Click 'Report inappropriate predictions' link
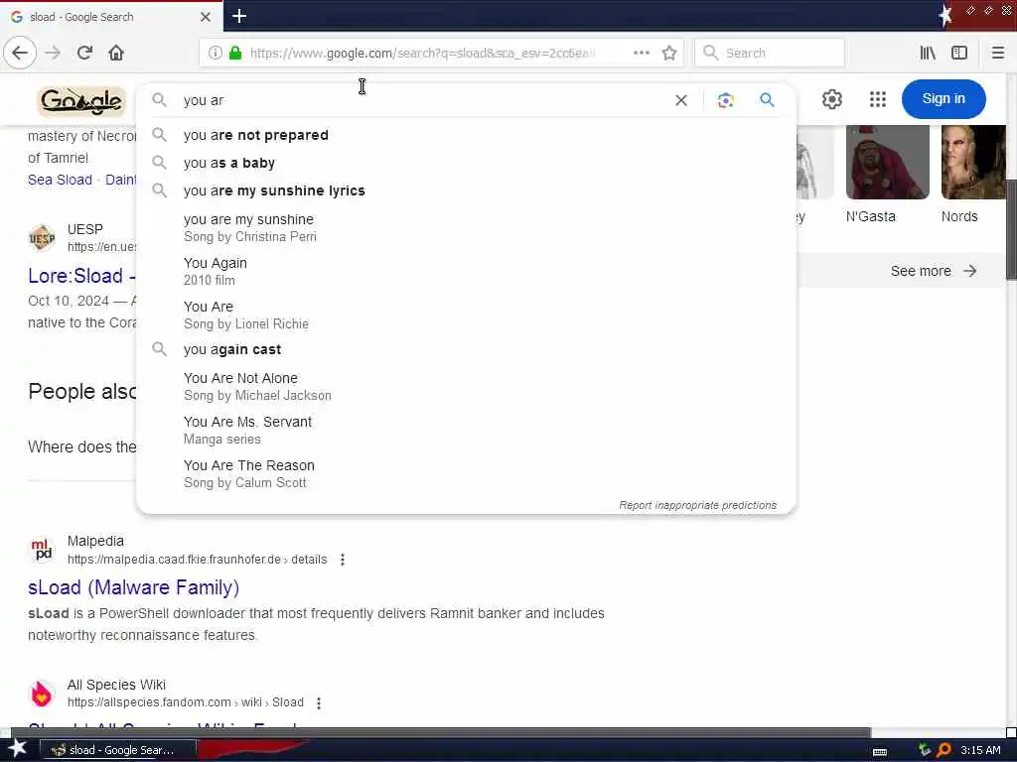The image size is (1017, 762). pos(697,505)
